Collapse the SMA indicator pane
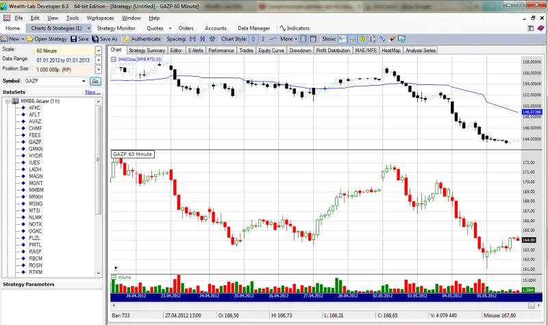Viewport: 548px width, 325px height. [114, 60]
